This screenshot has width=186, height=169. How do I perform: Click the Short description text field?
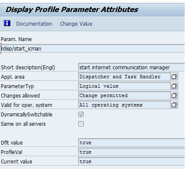pyautogui.click(x=131, y=67)
